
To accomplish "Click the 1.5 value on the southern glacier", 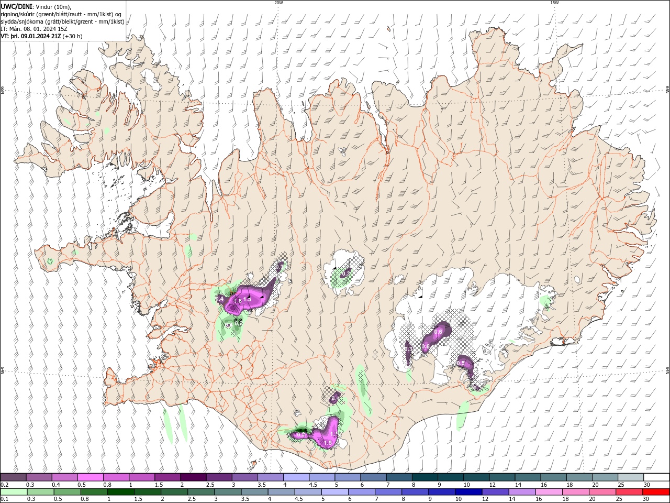I will [x=328, y=443].
